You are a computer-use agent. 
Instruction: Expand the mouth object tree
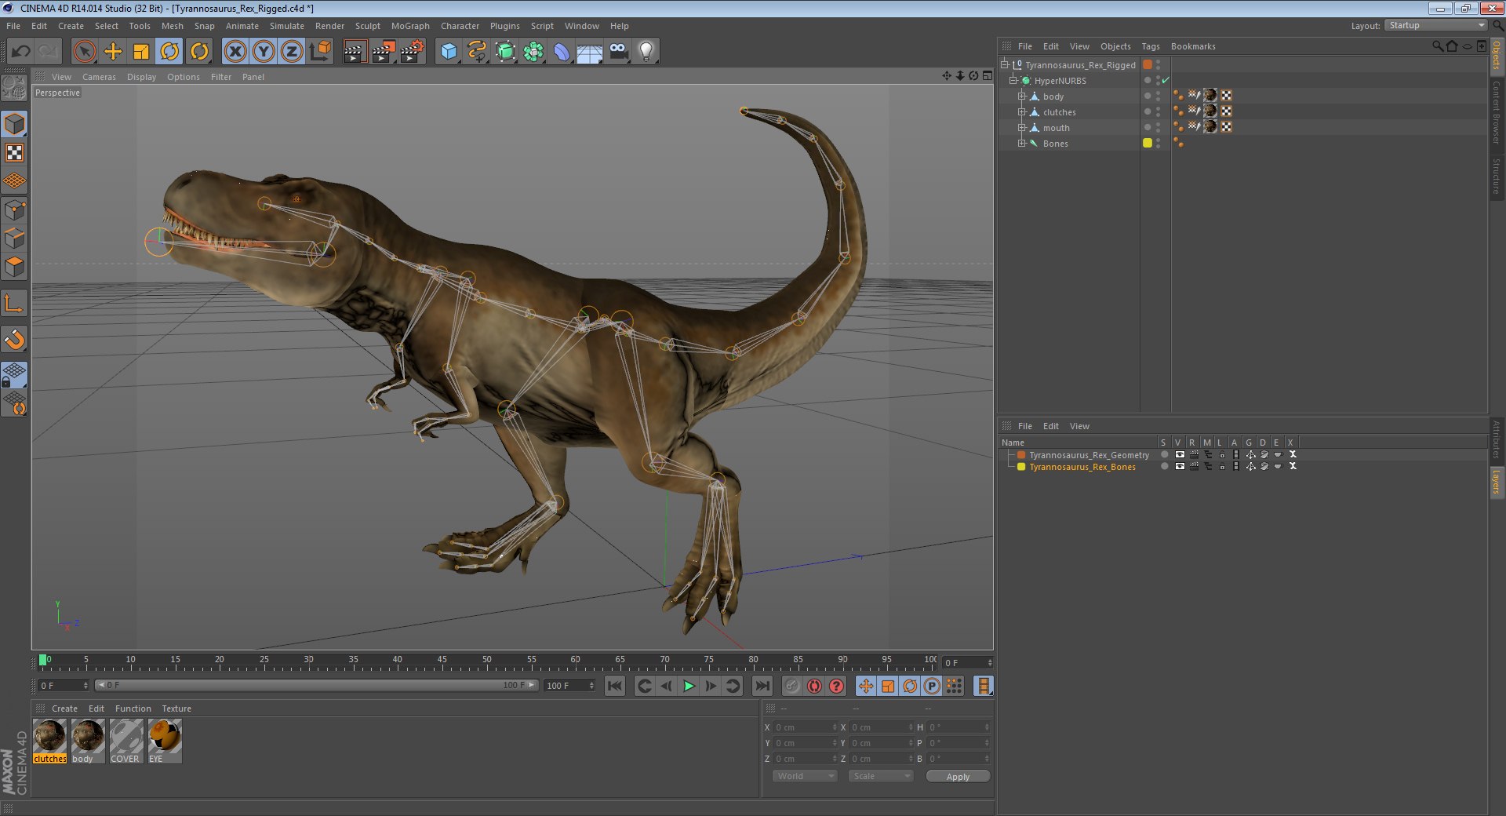[x=1022, y=128]
